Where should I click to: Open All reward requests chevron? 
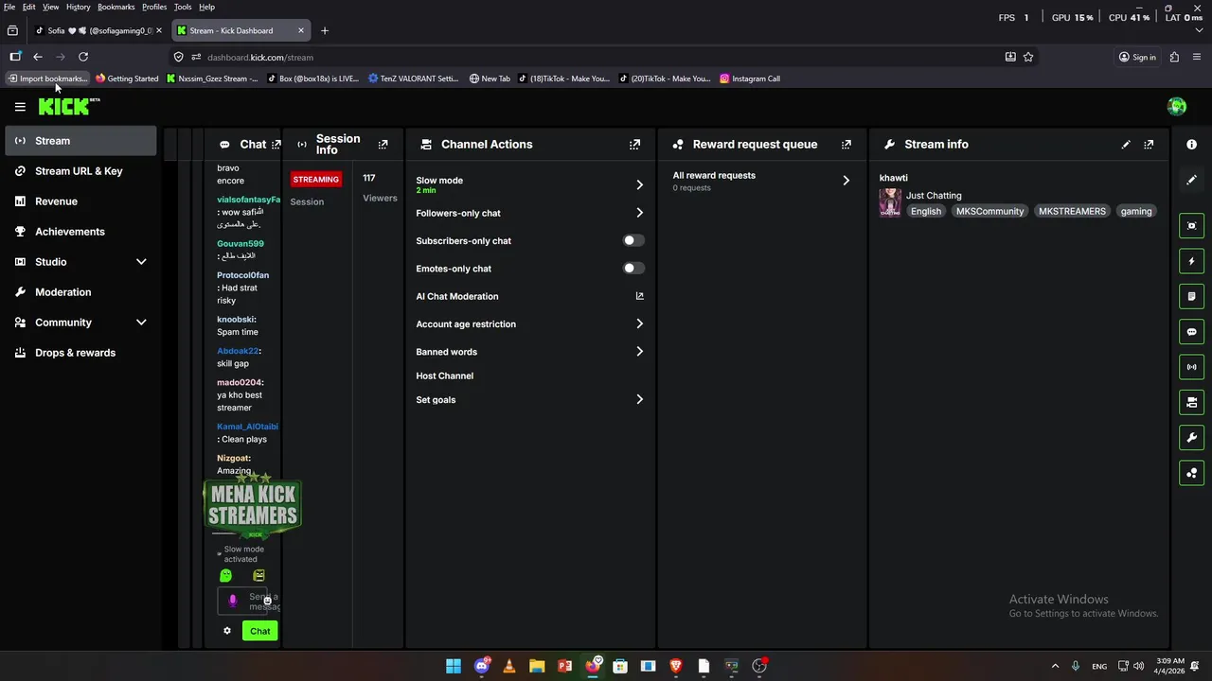pos(846,180)
